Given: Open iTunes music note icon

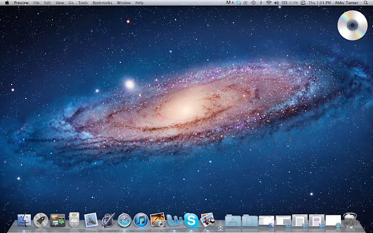Looking at the screenshot, I should [141, 220].
